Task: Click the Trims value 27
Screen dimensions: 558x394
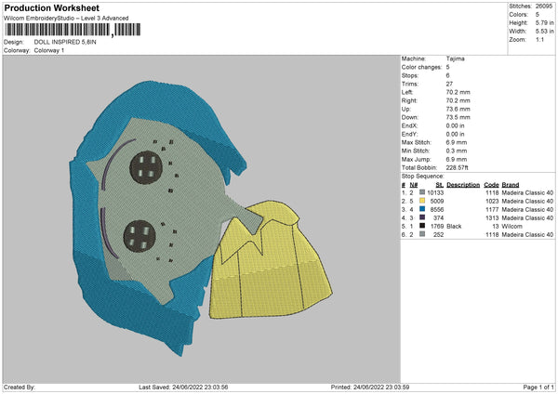Action: click(x=449, y=84)
